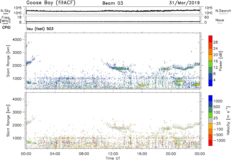Screen dimensions: 231x160
Task: Pick the bright green 25–100 Velocity segment
Action: [x=210, y=115]
